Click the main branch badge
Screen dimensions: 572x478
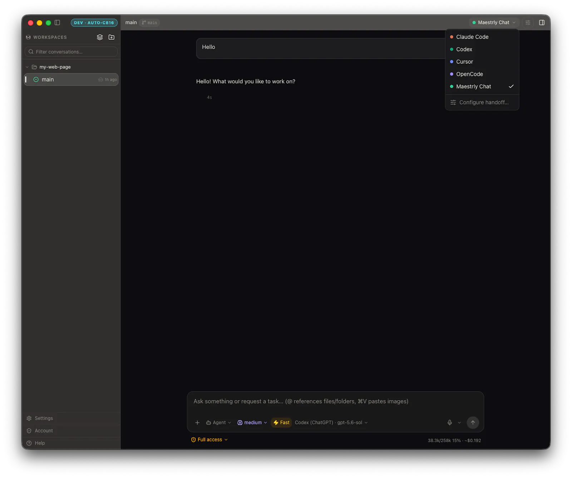[x=149, y=23]
